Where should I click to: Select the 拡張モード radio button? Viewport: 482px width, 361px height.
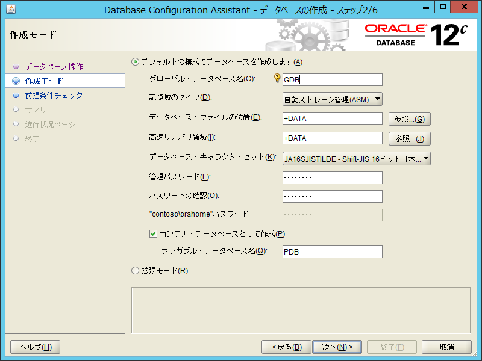coord(135,270)
